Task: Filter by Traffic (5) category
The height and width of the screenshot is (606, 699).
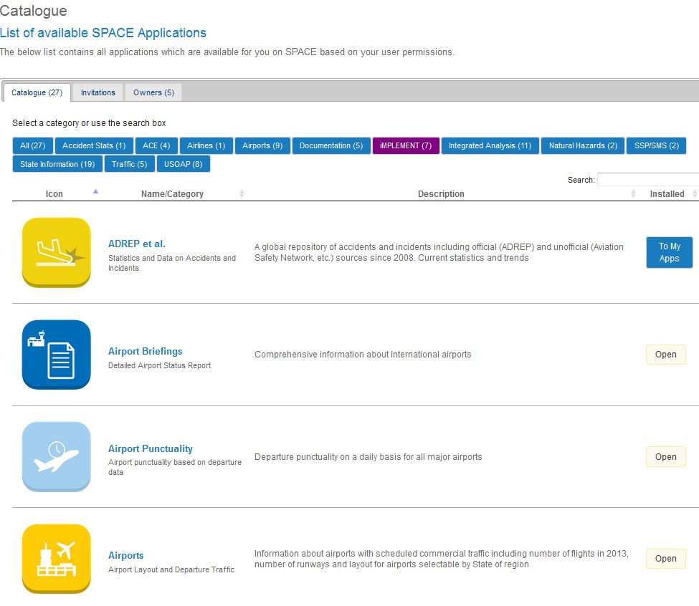Action: tap(129, 164)
